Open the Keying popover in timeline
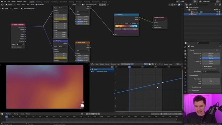This screenshot has width=222, height=125. coord(17,114)
